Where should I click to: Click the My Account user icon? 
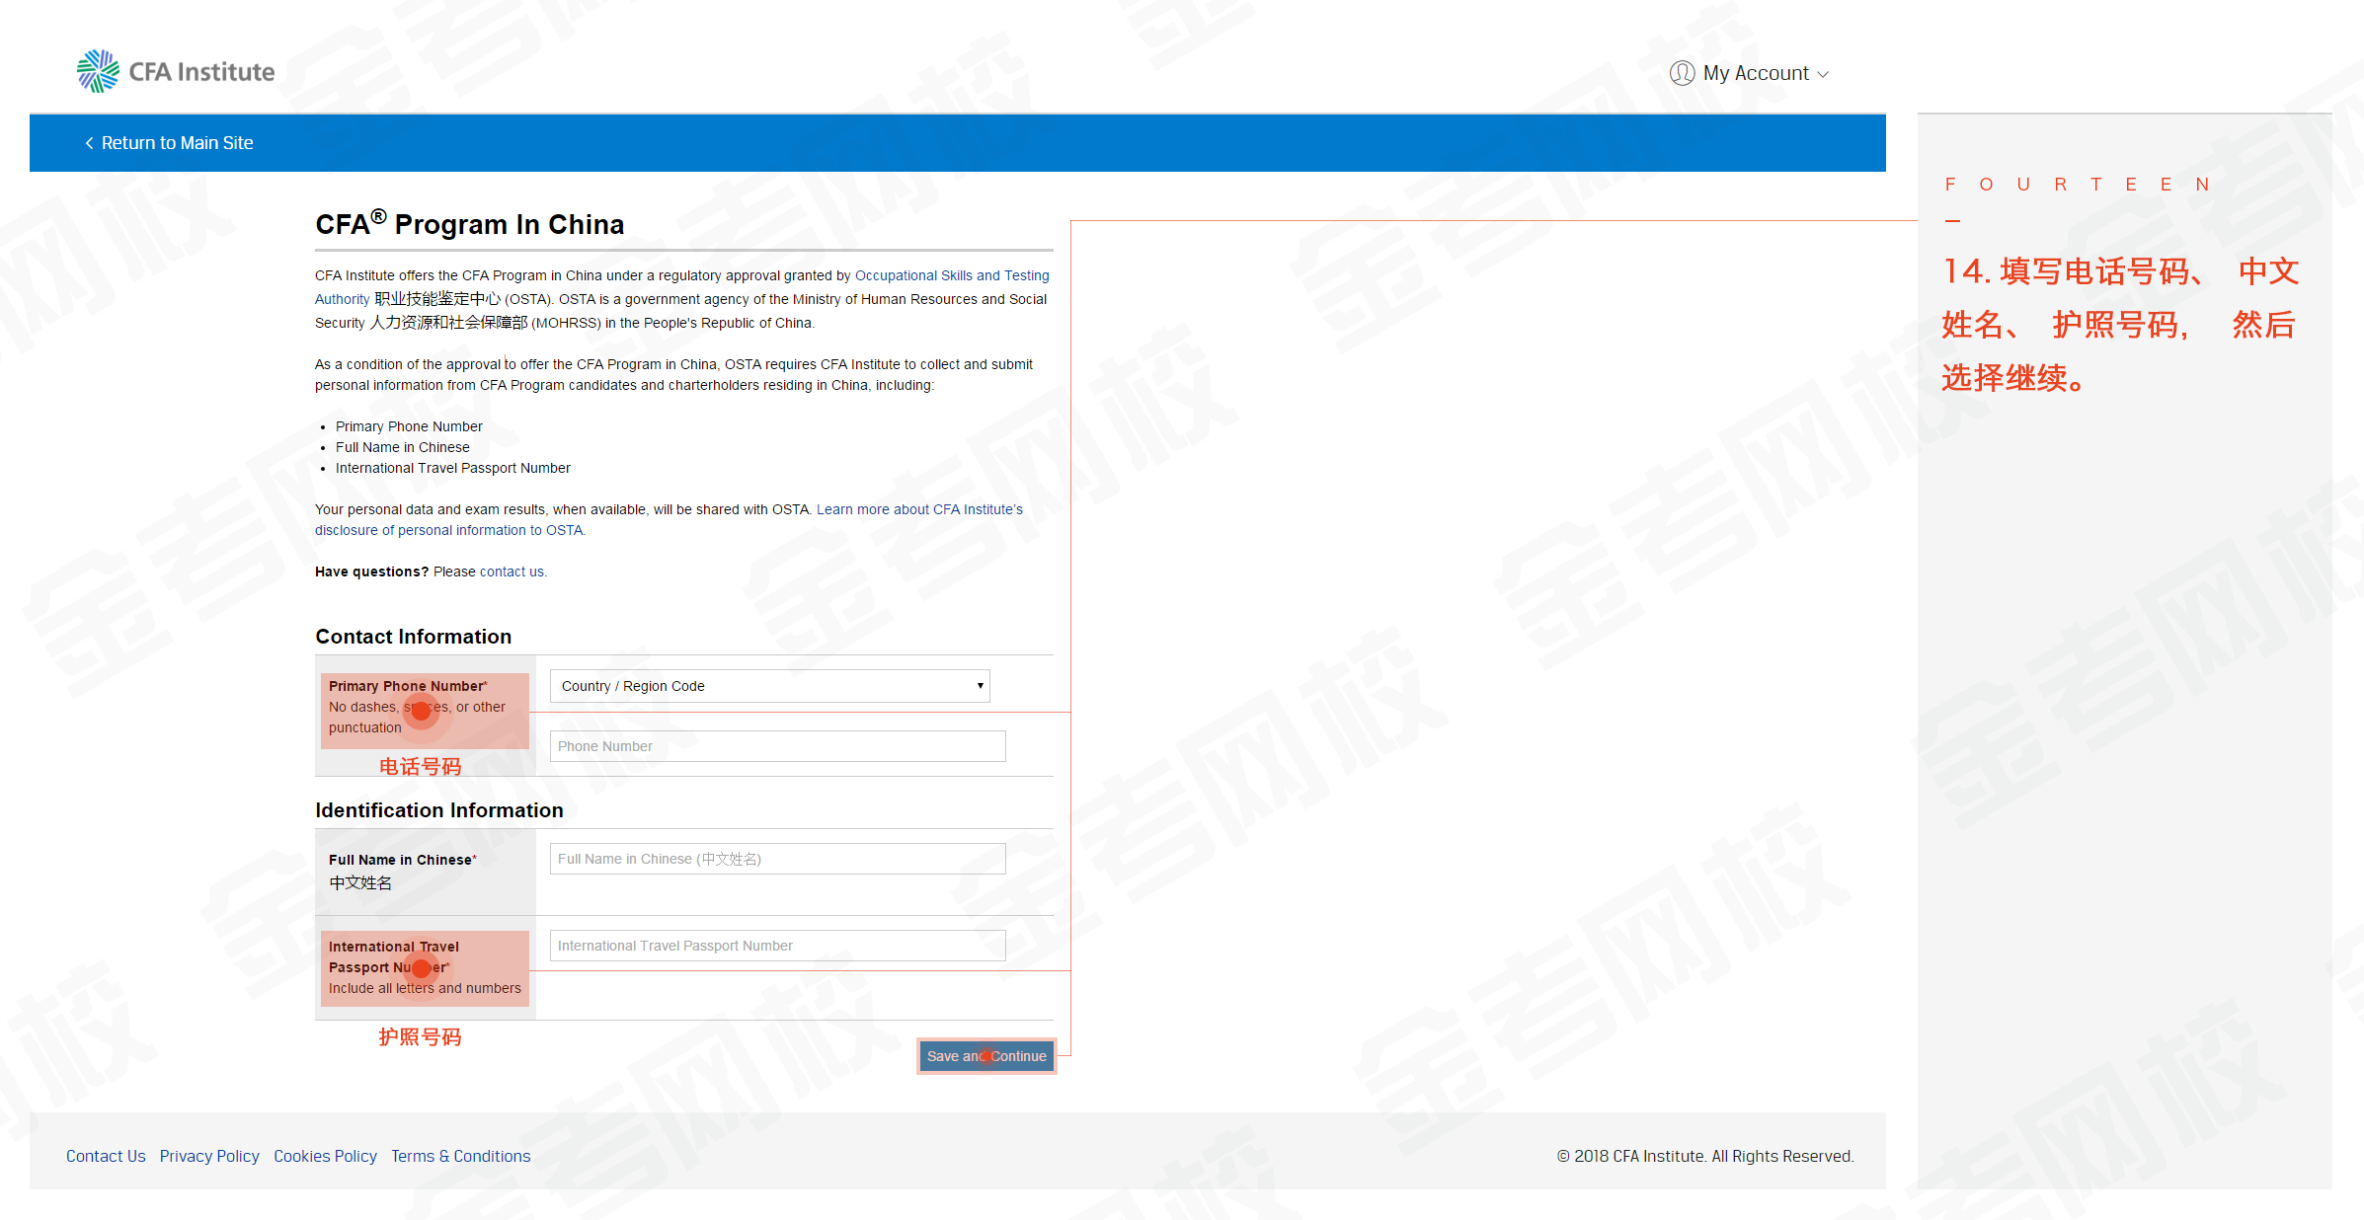point(1680,72)
